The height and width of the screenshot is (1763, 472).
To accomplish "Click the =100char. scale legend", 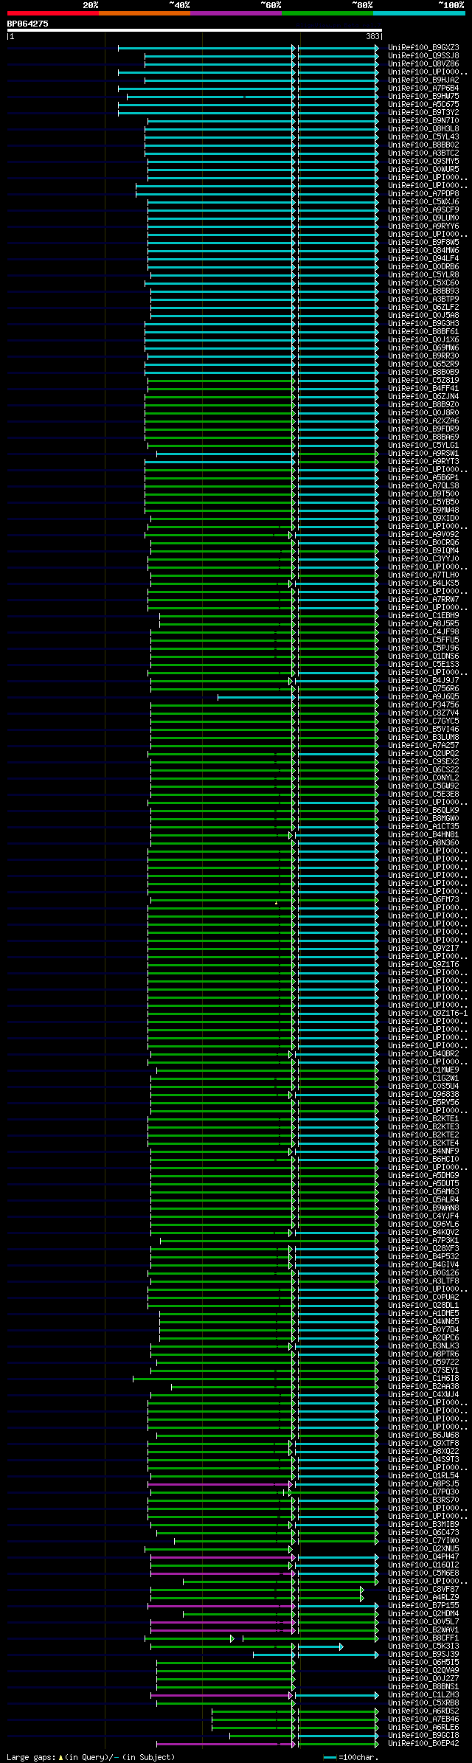I will (x=352, y=1757).
